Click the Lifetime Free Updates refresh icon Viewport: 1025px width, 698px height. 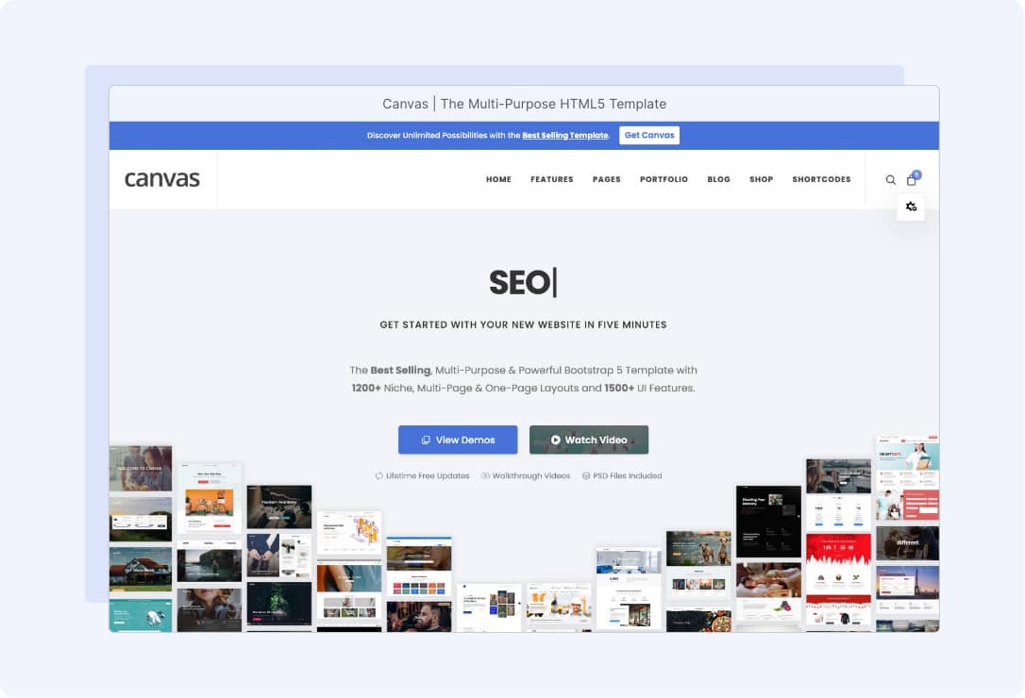coord(379,476)
